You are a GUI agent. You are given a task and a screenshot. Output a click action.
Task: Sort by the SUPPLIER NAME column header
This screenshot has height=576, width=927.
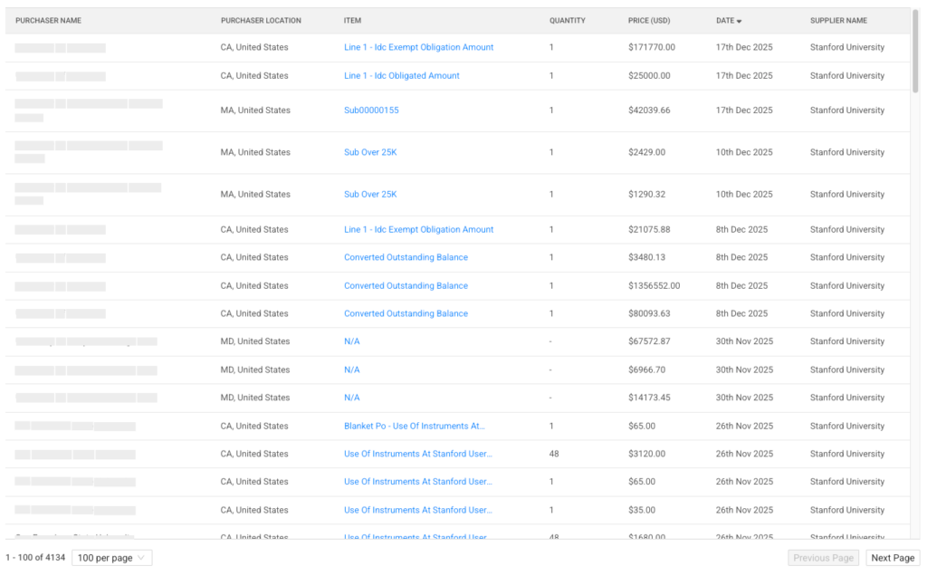point(838,21)
